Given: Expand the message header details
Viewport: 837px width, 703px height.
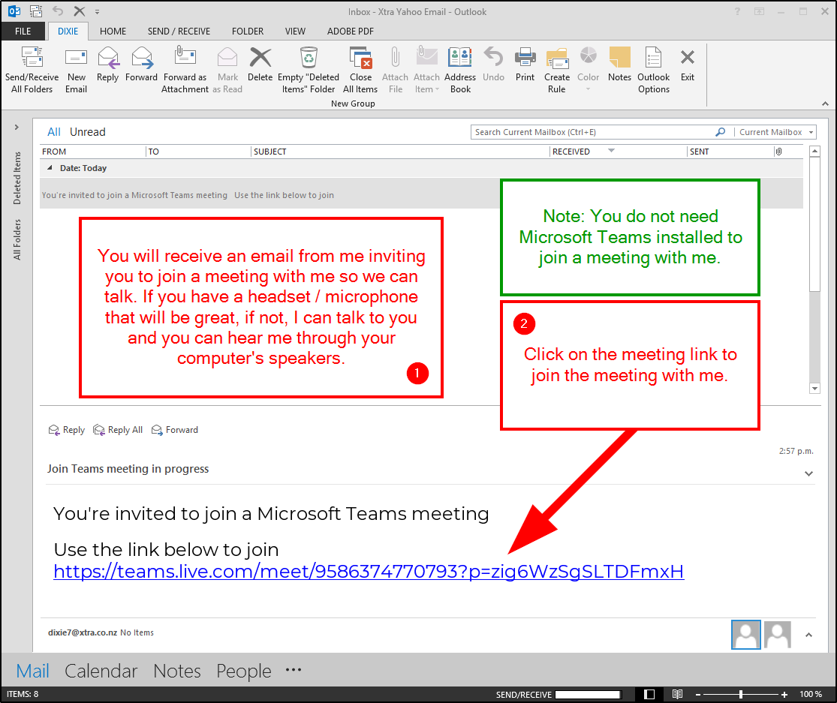Looking at the screenshot, I should point(808,473).
